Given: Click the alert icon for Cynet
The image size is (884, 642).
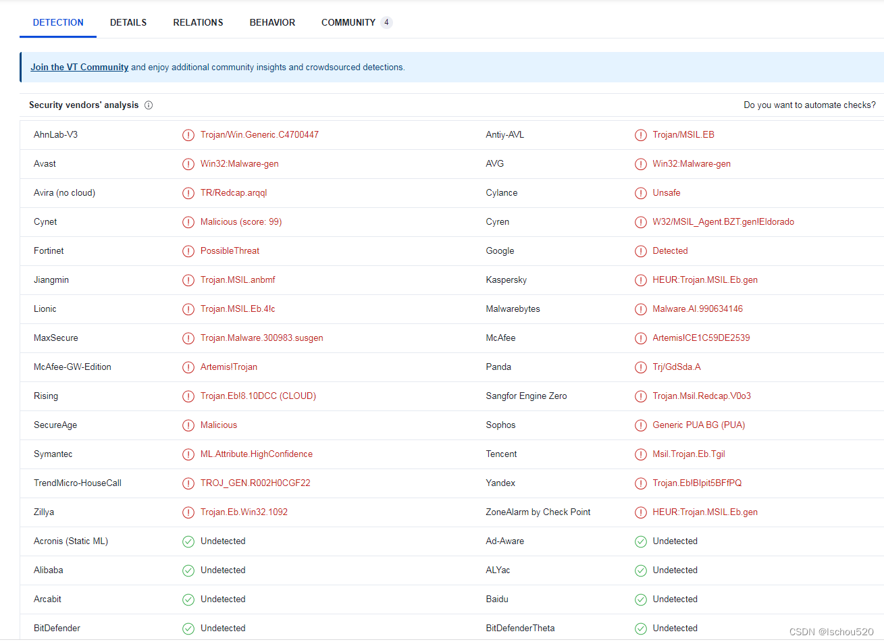Looking at the screenshot, I should [188, 222].
